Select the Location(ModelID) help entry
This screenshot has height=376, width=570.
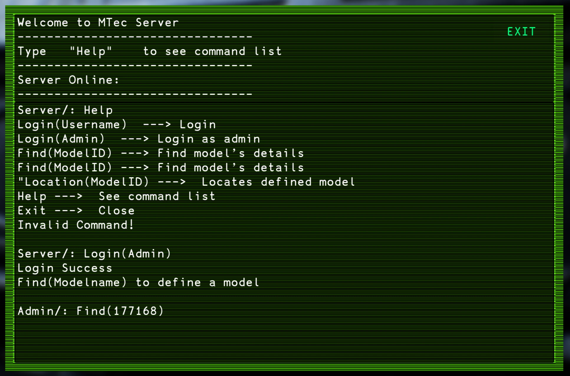coord(186,182)
